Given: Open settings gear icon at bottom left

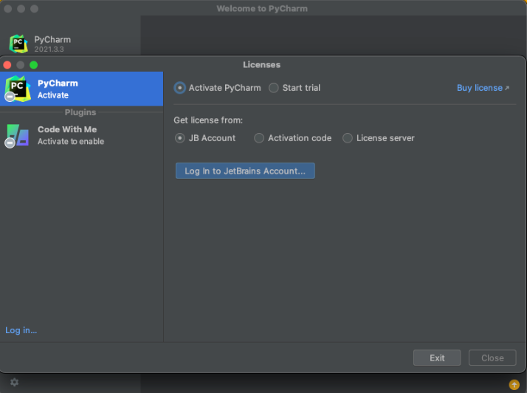Looking at the screenshot, I should 14,382.
